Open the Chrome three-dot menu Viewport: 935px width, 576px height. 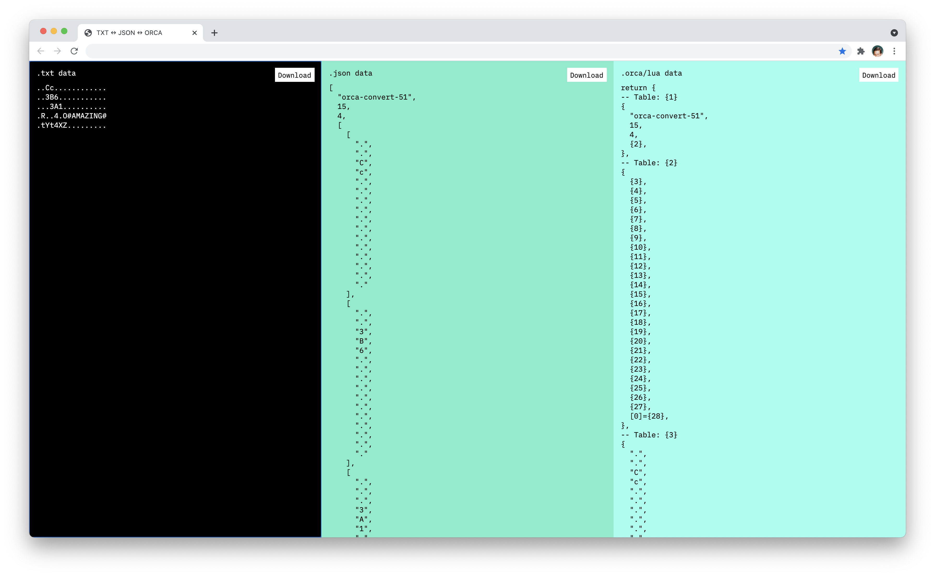pyautogui.click(x=894, y=51)
